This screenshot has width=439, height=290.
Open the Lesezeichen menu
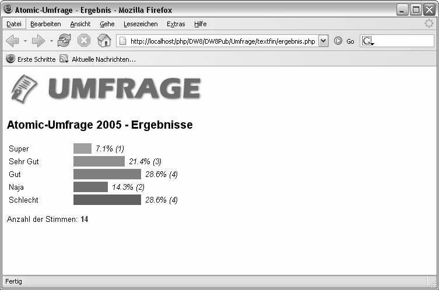click(x=141, y=24)
